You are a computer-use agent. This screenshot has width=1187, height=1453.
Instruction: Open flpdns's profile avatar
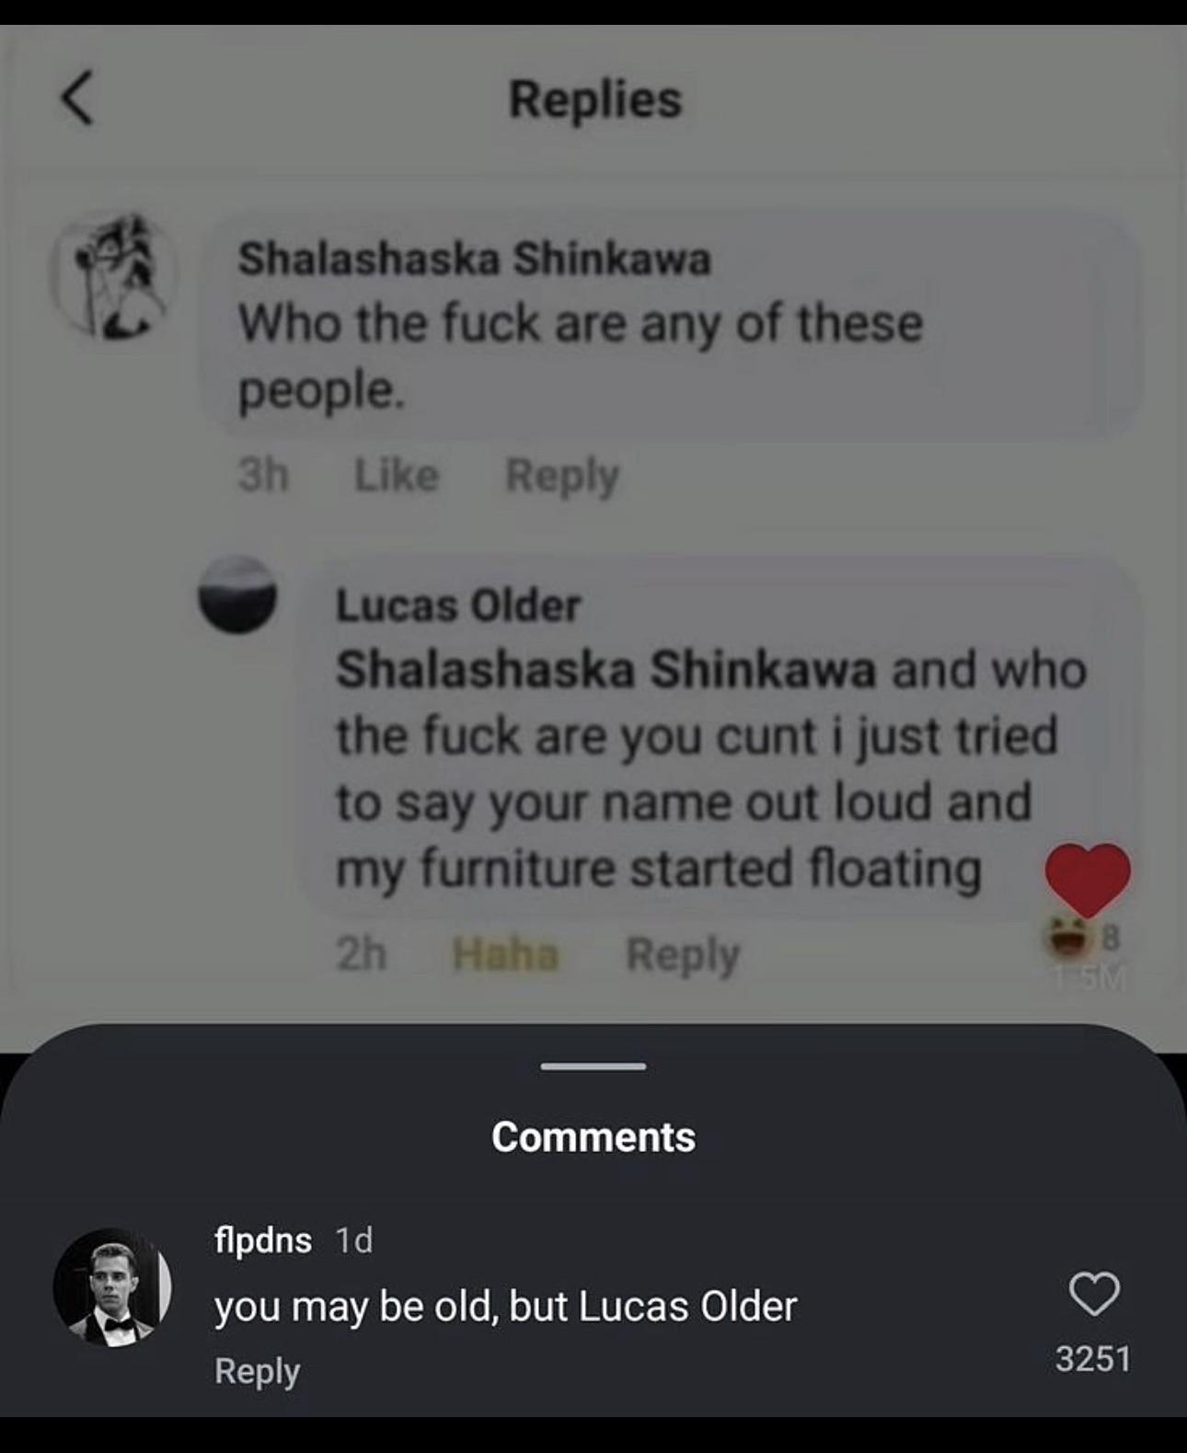coord(112,1287)
